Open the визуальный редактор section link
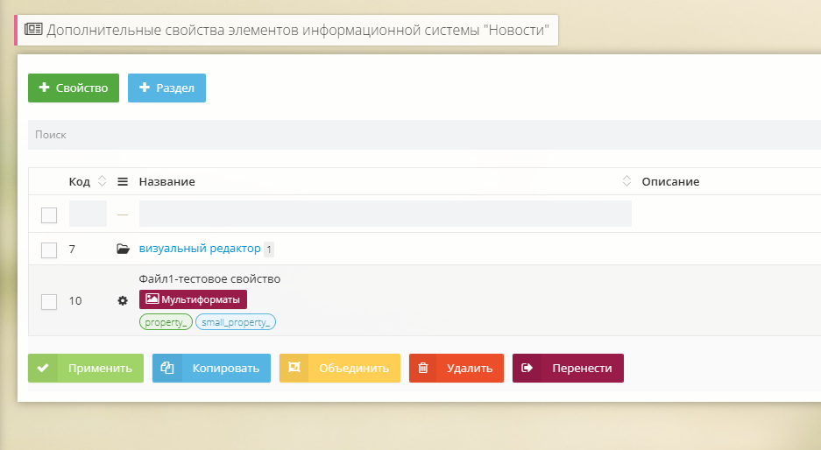This screenshot has height=450, width=821. pos(200,249)
